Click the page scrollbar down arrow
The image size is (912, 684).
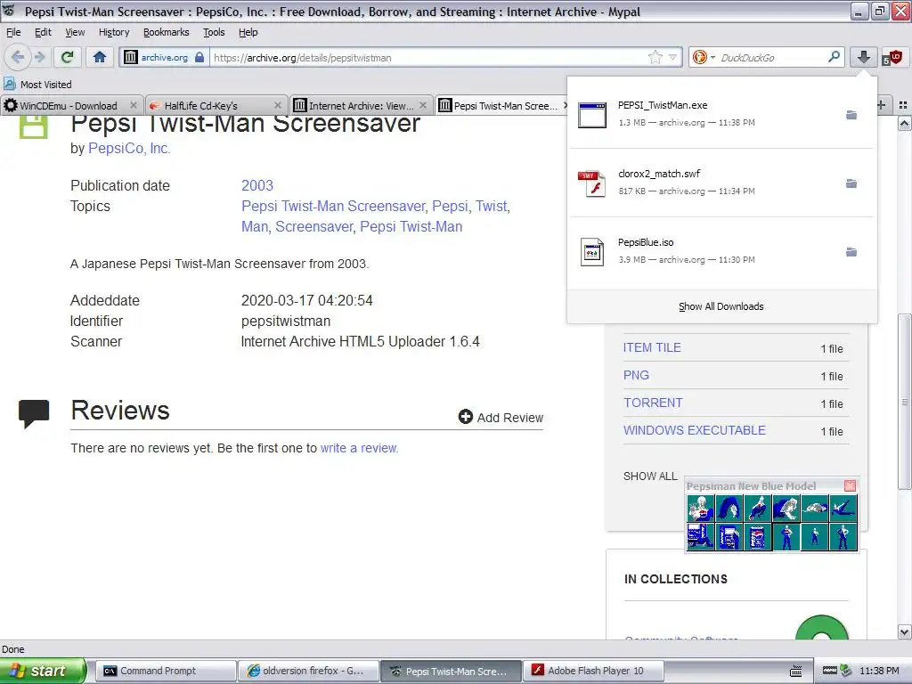904,631
